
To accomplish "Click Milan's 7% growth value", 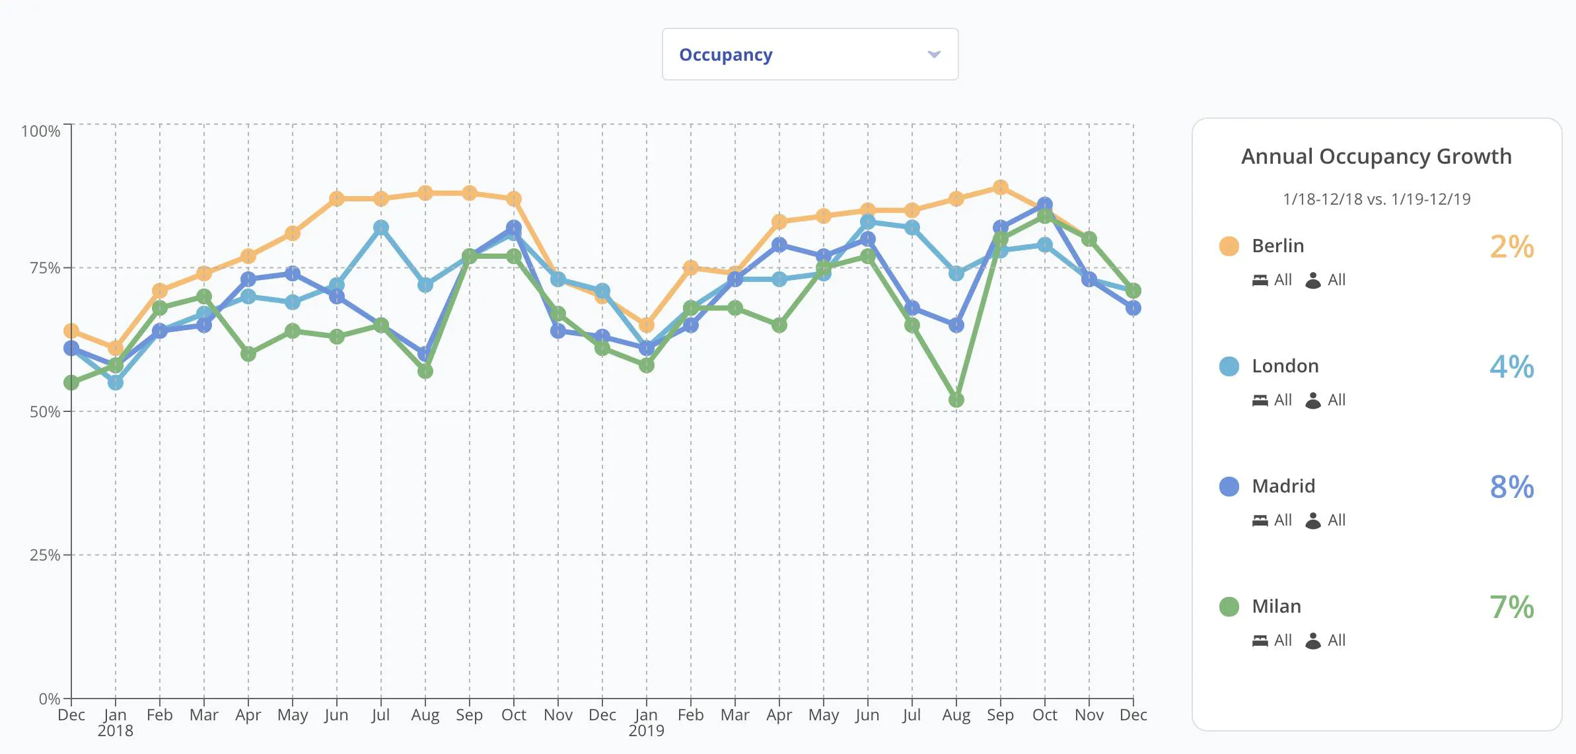I will pos(1511,607).
